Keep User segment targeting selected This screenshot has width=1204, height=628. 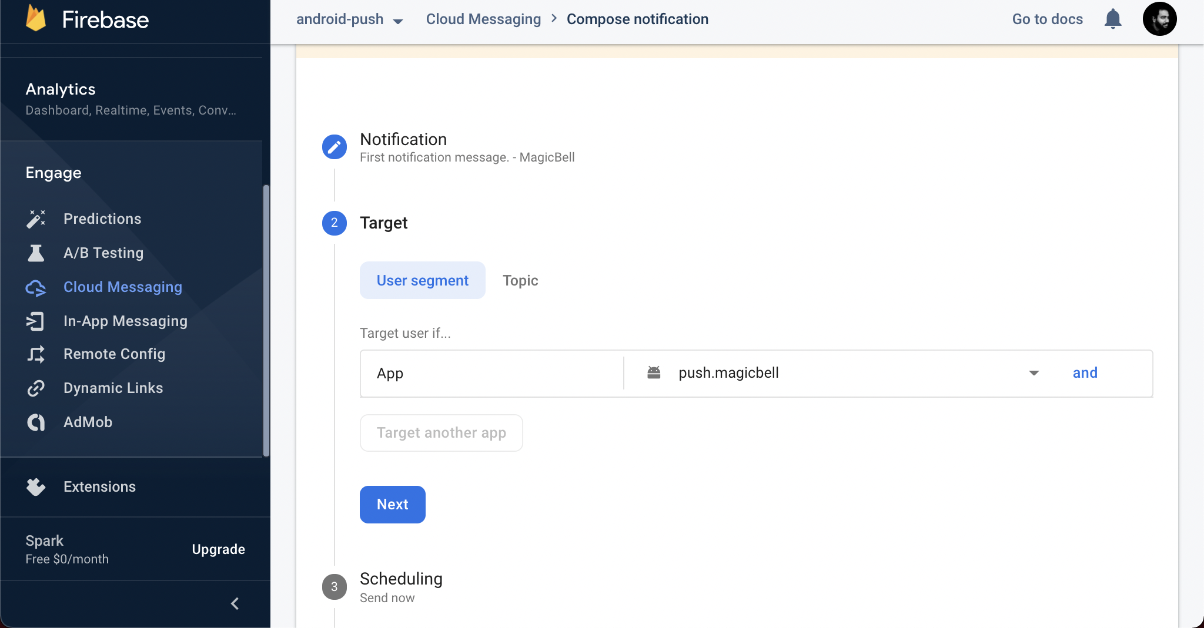[x=422, y=280]
